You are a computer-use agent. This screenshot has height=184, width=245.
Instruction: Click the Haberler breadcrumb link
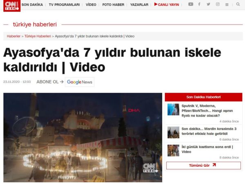(13, 36)
